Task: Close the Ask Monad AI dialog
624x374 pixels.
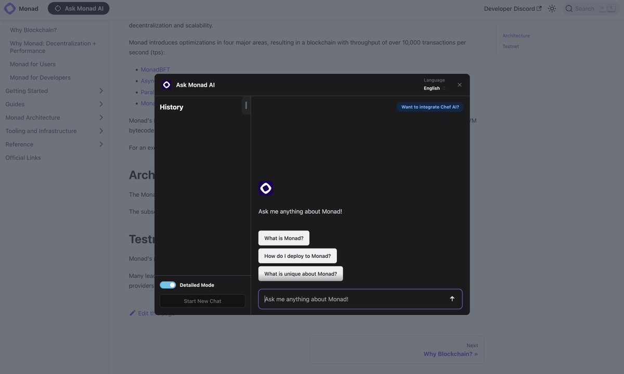Action: 460,85
